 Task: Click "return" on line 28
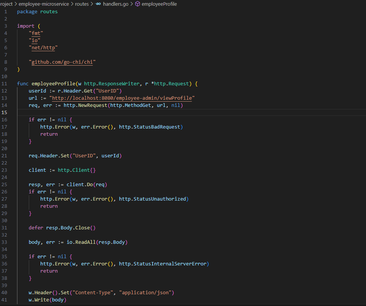click(x=49, y=206)
